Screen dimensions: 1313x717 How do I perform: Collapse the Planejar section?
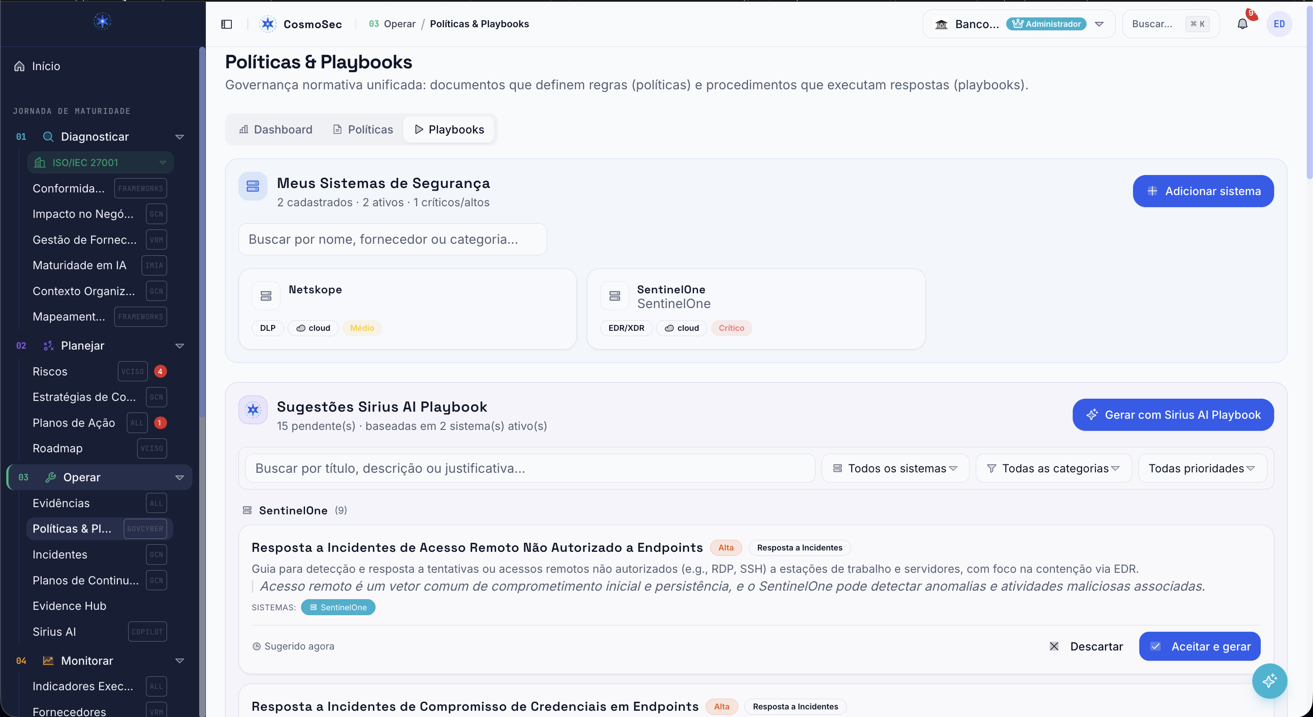click(x=180, y=346)
